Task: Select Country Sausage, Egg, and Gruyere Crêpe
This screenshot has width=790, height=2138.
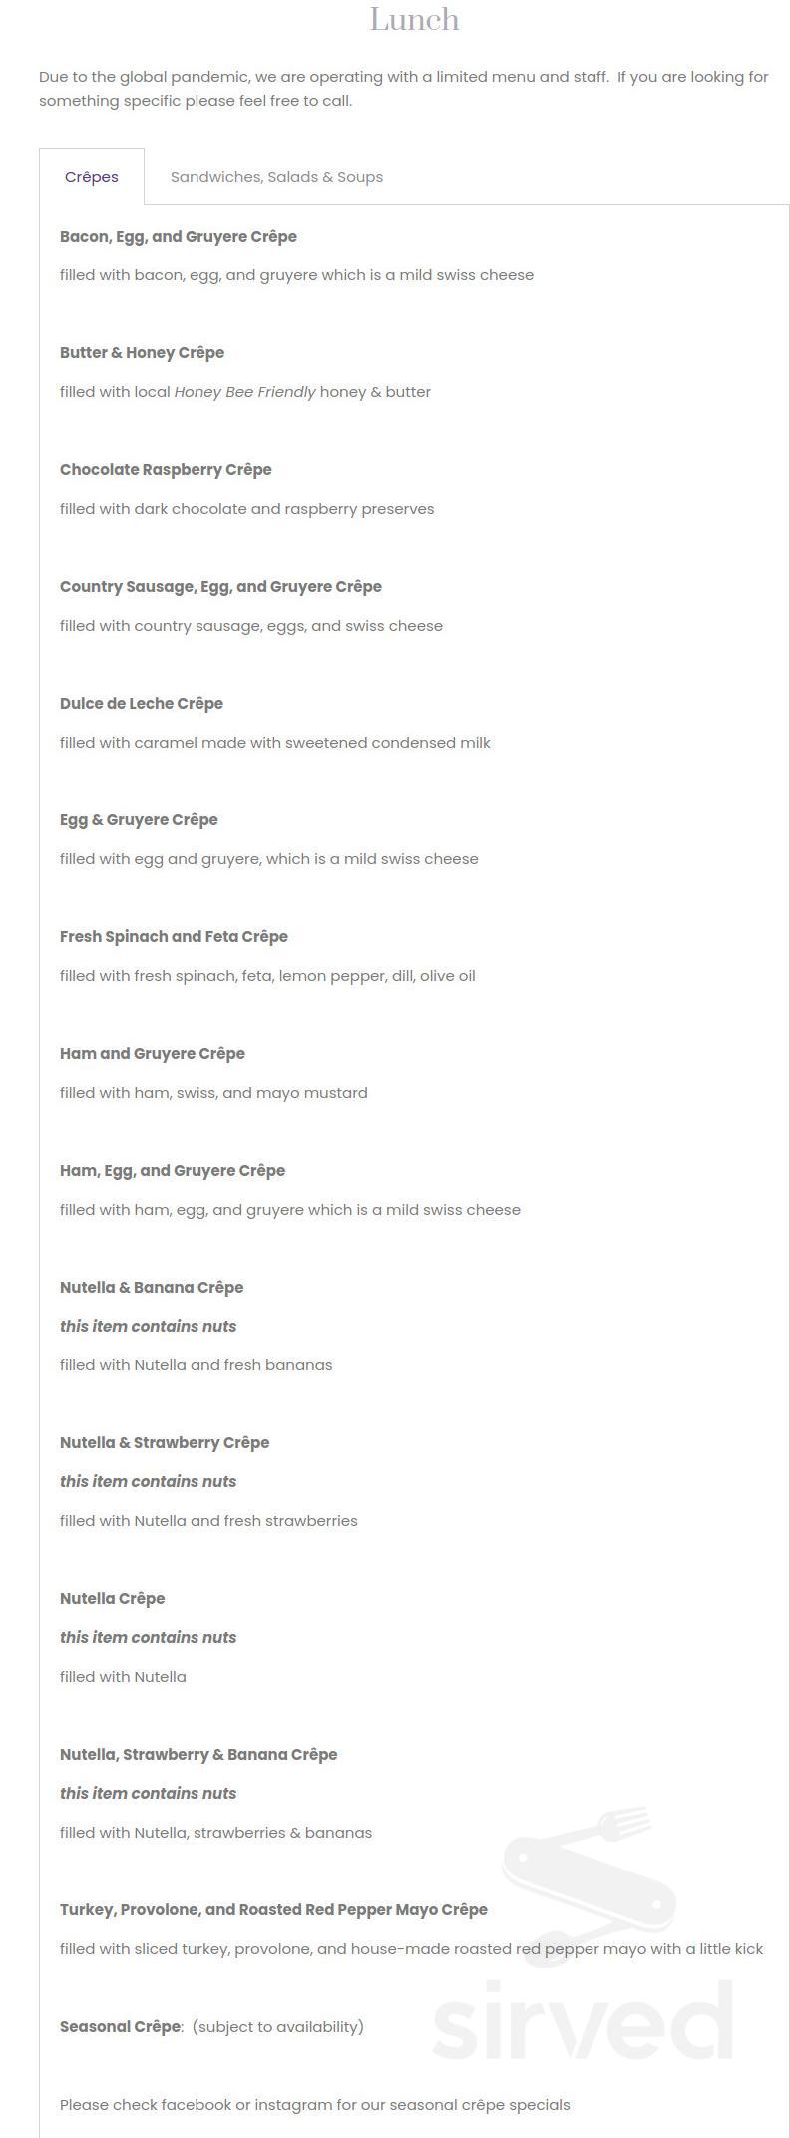Action: [220, 586]
